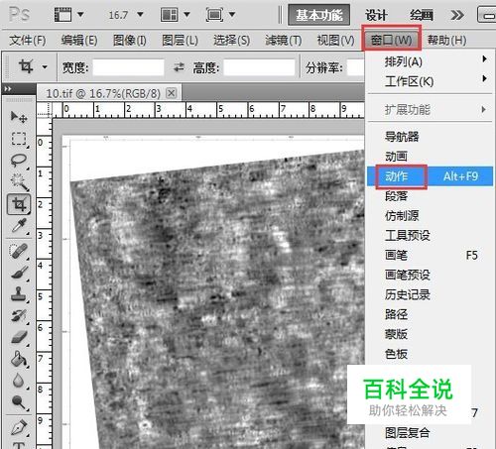
Task: Open the 编辑(E) menu
Action: (x=79, y=41)
